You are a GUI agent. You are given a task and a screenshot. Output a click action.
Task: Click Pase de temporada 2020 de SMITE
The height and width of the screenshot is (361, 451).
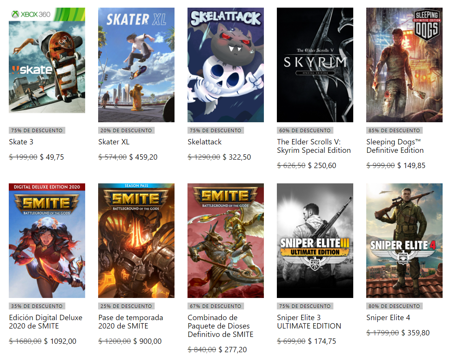[131, 322]
